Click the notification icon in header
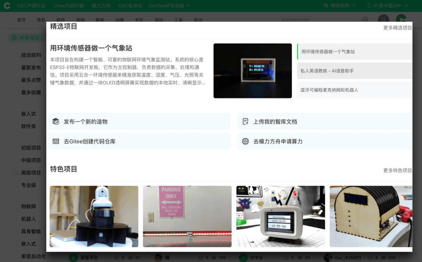Viewport: 422px width, 262px height. pos(383,20)
